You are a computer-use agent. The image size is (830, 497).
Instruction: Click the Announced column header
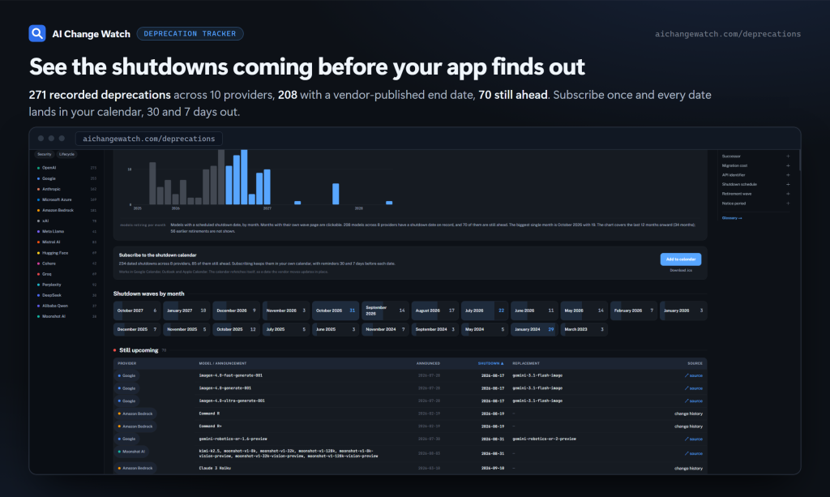pyautogui.click(x=428, y=363)
